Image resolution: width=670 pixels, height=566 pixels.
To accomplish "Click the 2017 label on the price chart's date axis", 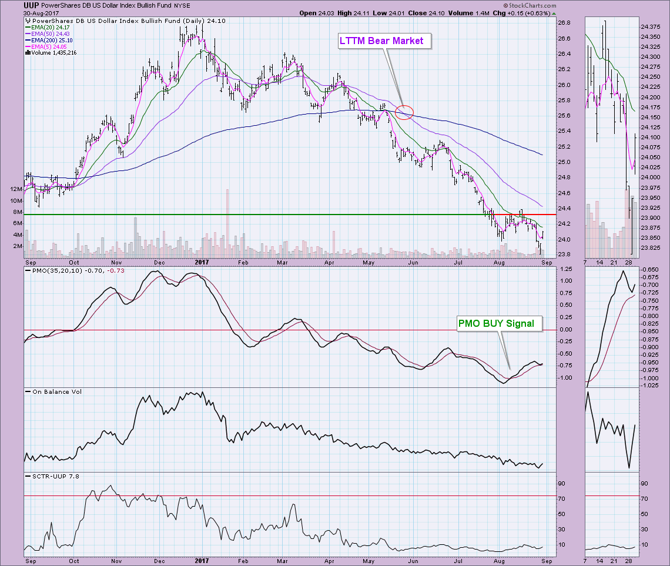I will (202, 264).
